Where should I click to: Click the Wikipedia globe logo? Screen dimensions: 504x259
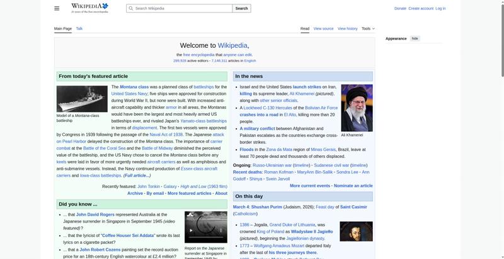[x=104, y=6]
